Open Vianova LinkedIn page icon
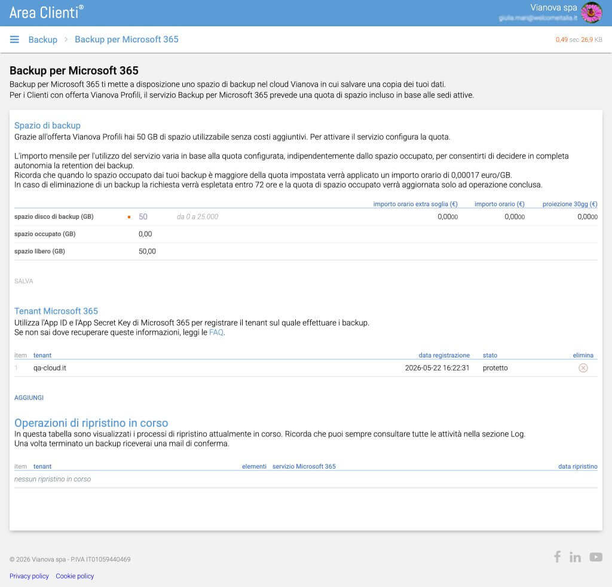The width and height of the screenshot is (612, 587). [575, 557]
